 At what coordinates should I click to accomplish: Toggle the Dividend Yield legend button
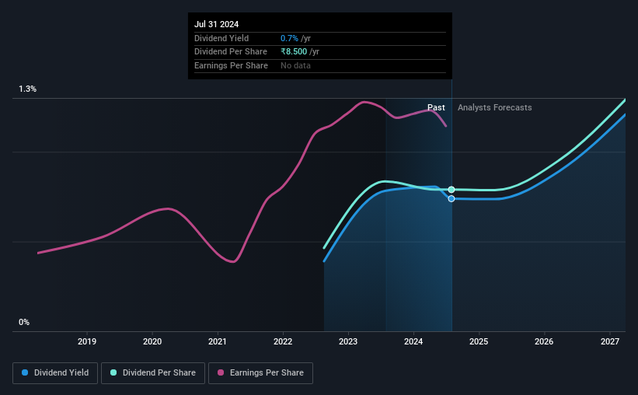55,373
